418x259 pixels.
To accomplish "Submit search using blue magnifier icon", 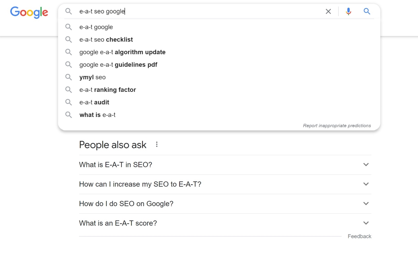I will coord(367,12).
